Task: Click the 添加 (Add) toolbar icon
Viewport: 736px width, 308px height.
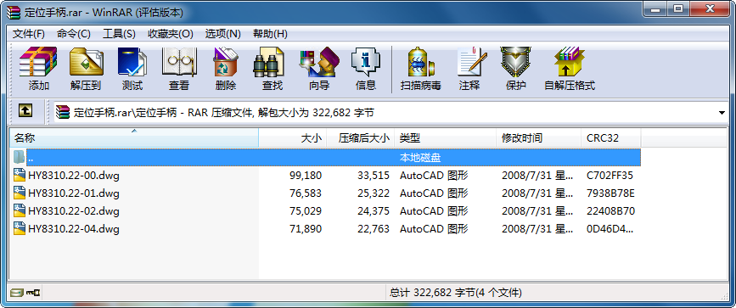Action: click(x=38, y=69)
